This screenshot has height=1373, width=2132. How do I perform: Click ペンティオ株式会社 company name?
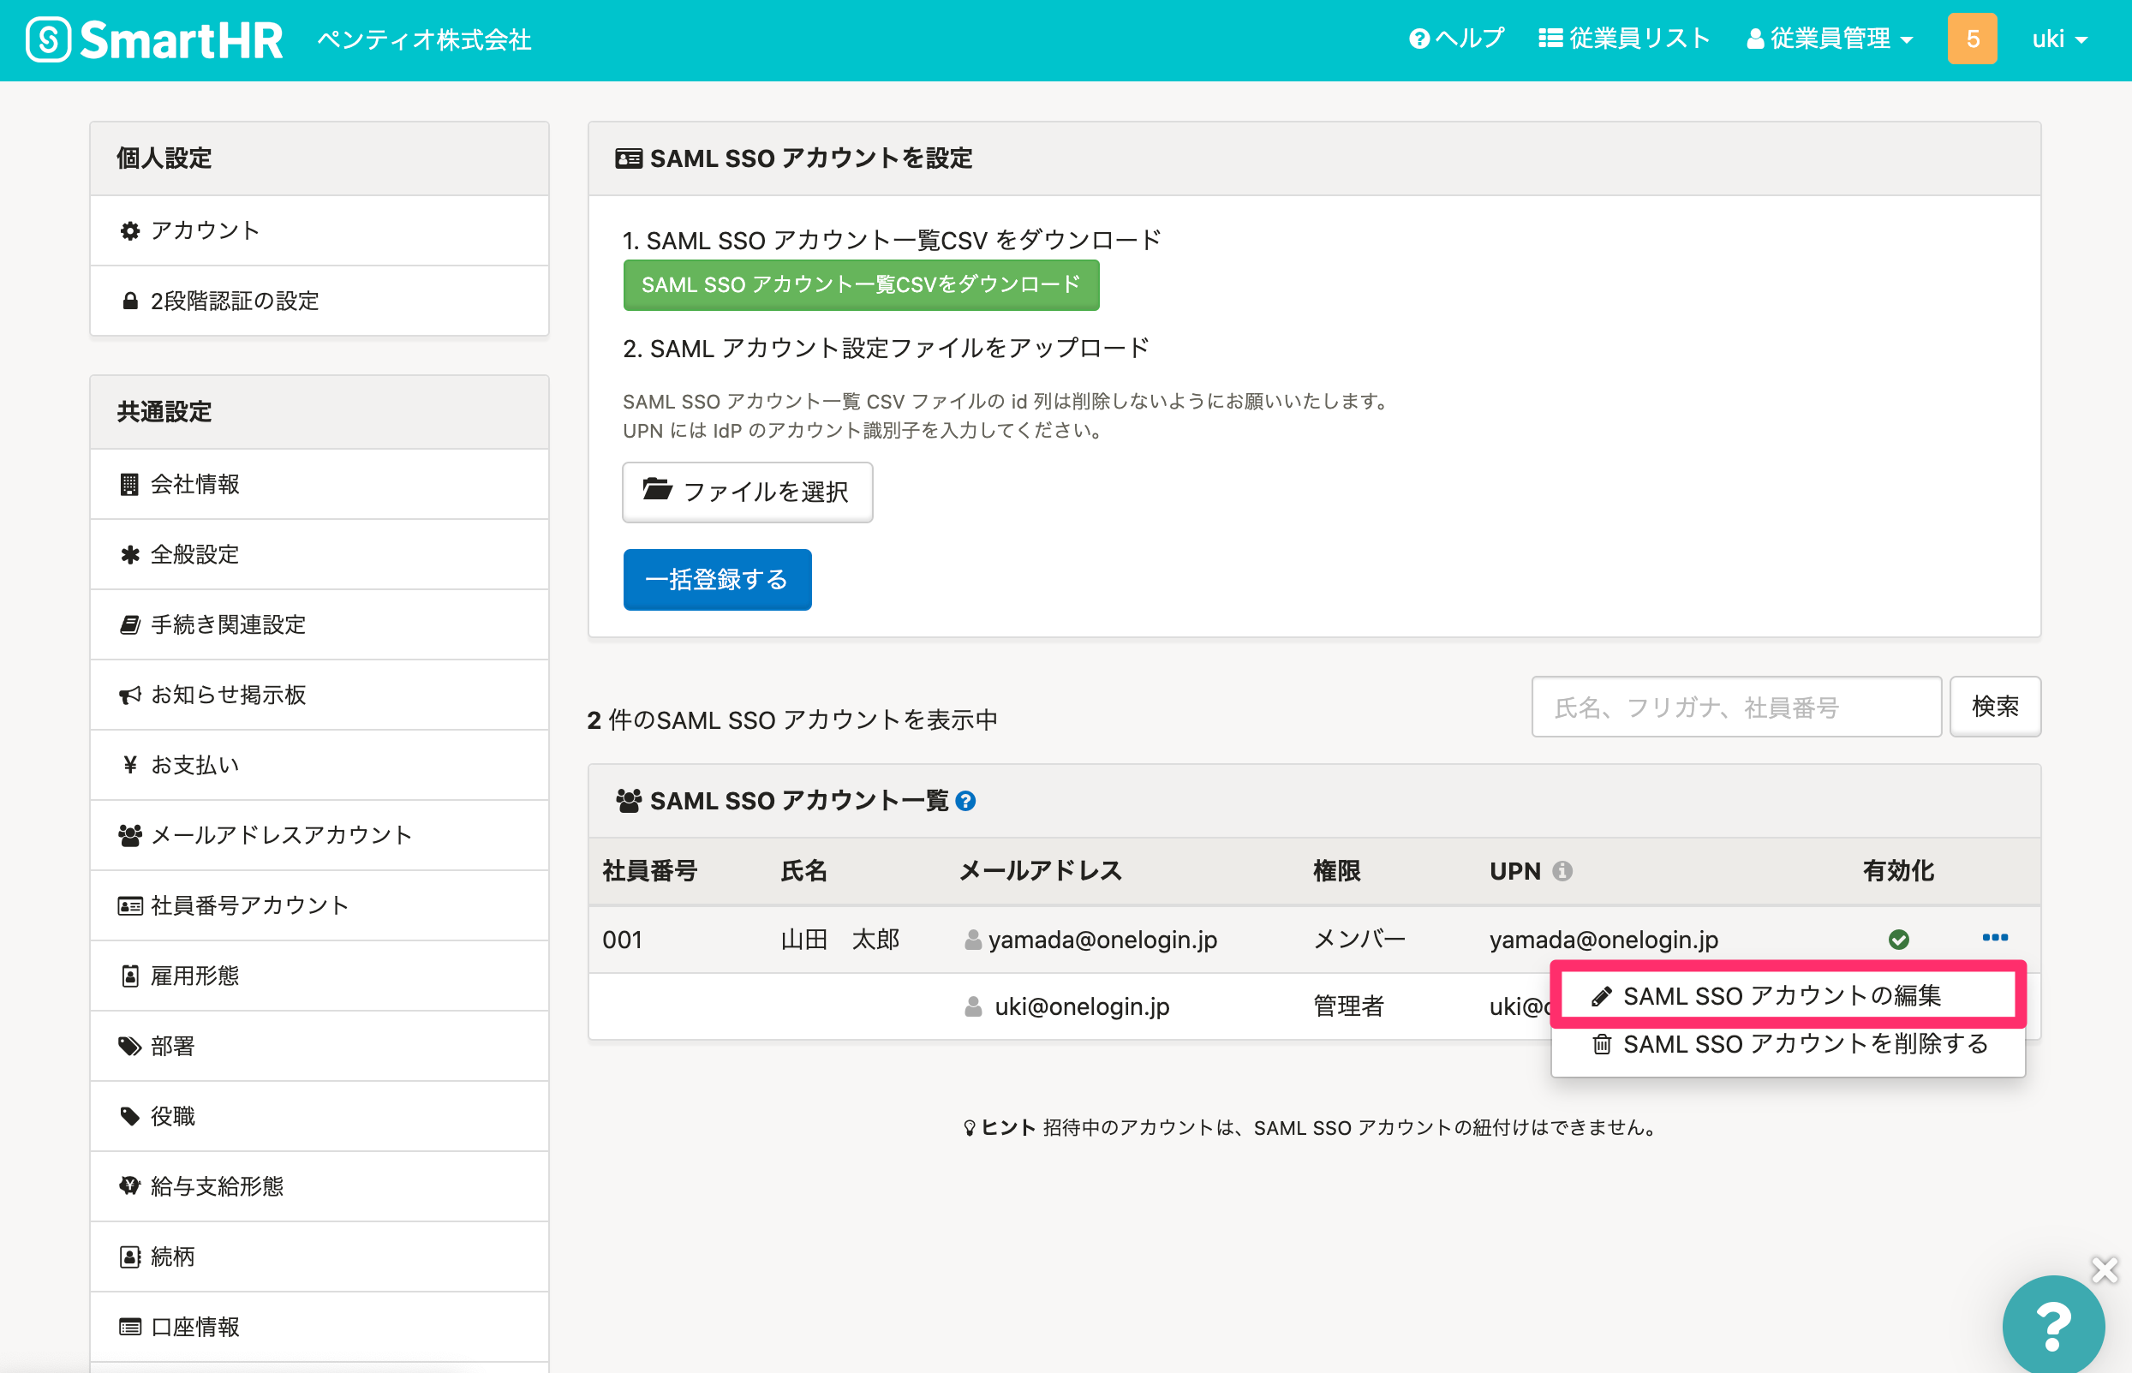coord(423,40)
